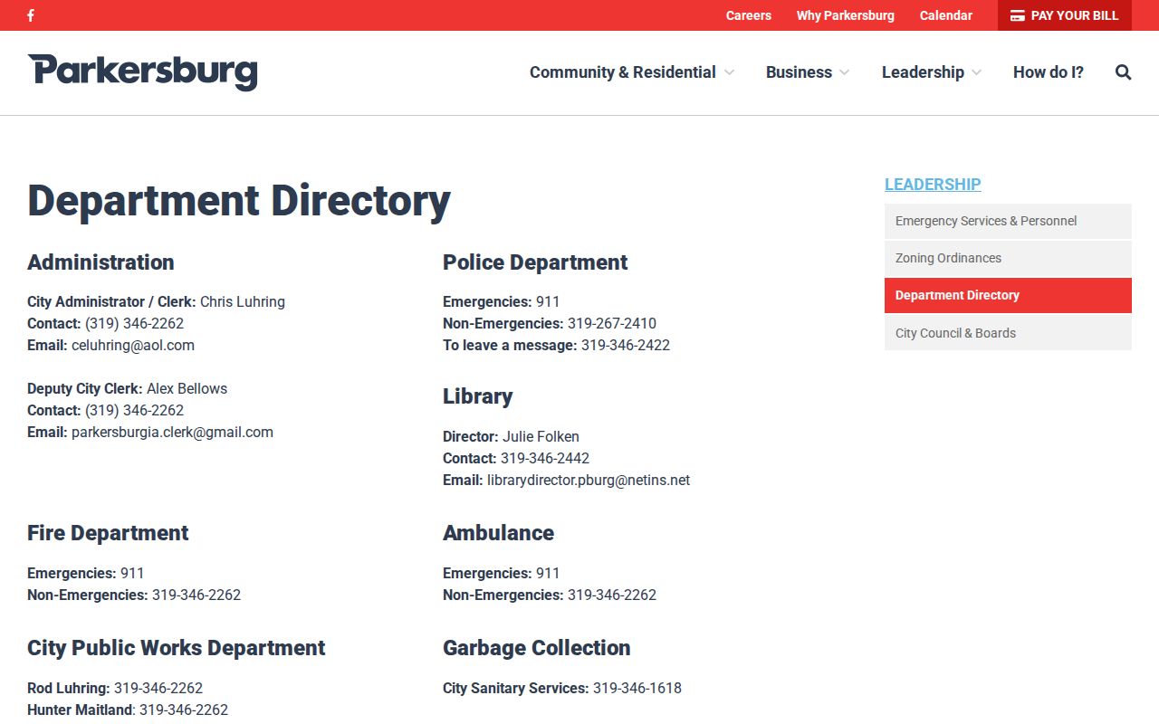Viewport: 1159px width, 724px height.
Task: Click library contact number 319-346-2442
Action: [545, 458]
